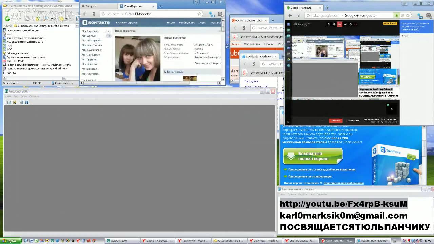Click the Yandex 'Я' button in VK browser
The height and width of the screenshot is (244, 434).
point(93,14)
